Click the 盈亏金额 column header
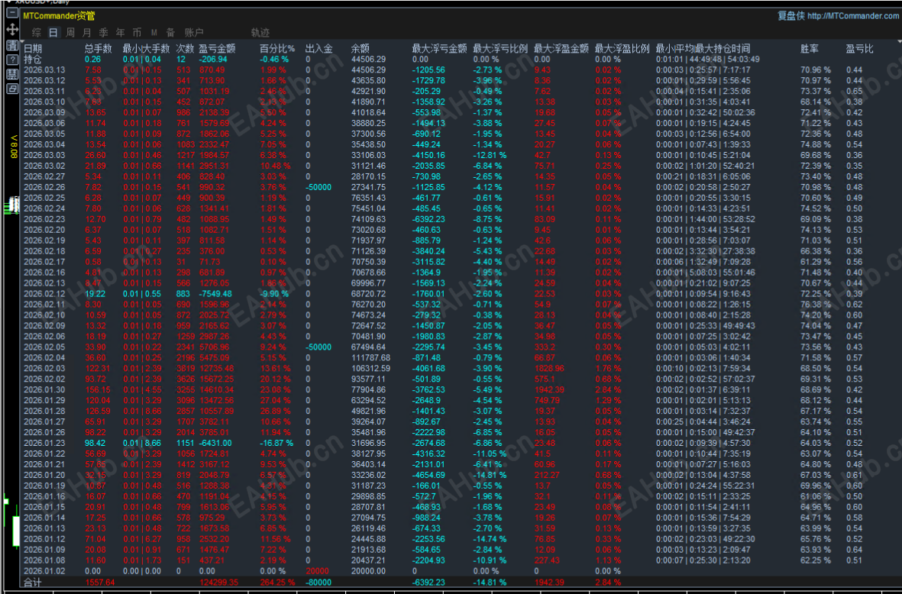902x594 pixels. 217,48
